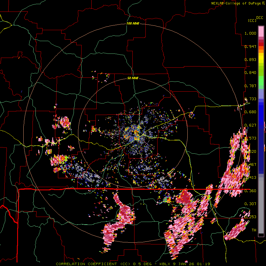
Task: Pick the light pink top of color bar
Action: (x=261, y=31)
